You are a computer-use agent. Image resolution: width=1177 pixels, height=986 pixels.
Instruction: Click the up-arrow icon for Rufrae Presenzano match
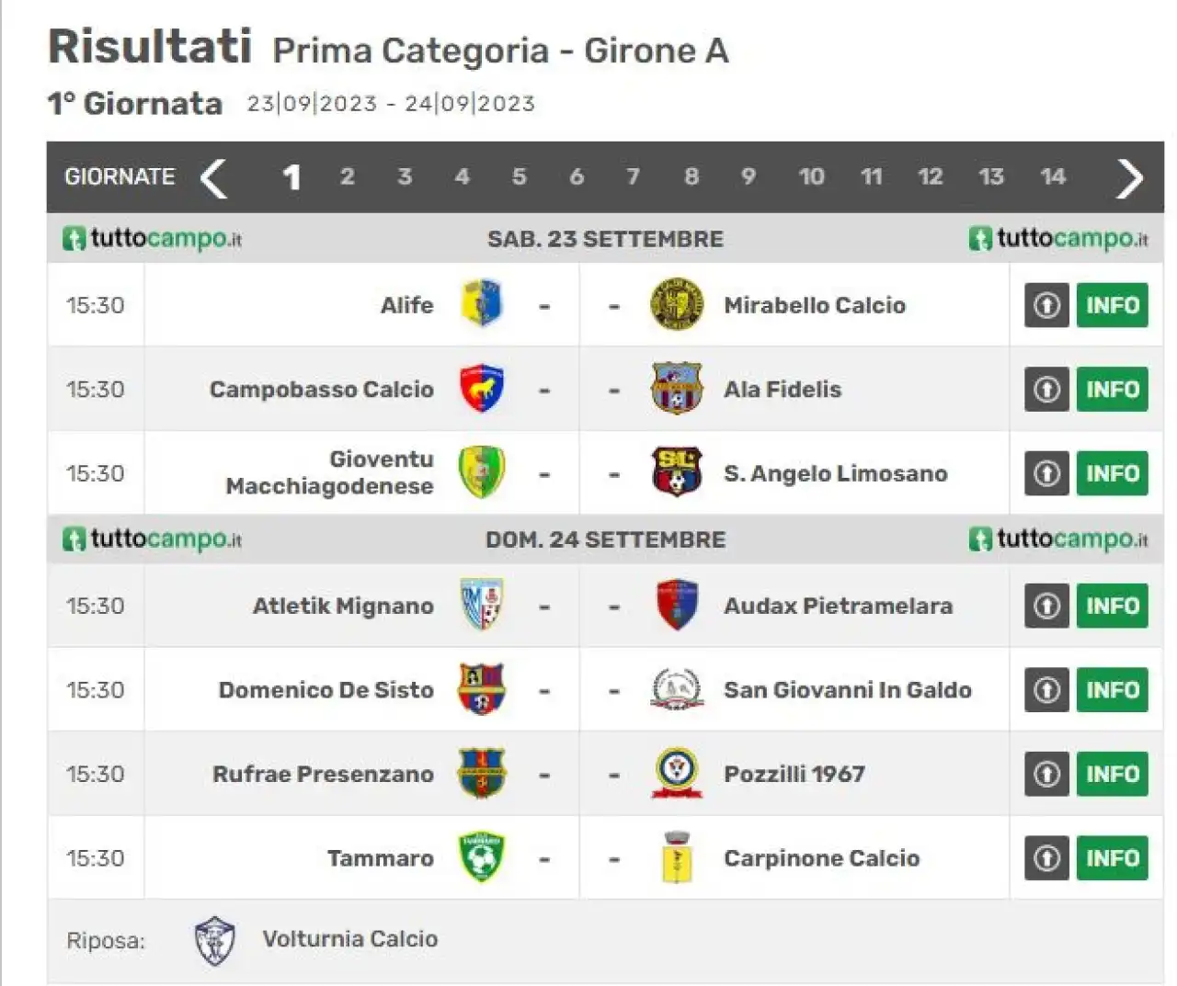[1046, 774]
